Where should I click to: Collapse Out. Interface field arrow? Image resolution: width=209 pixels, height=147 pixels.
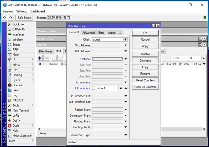126,88
